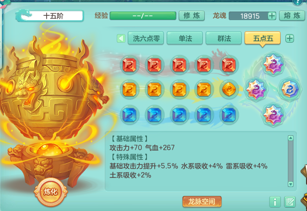Click the bottom rainbow star dragon gem
Viewport: 307px width, 211px height.
point(273,115)
